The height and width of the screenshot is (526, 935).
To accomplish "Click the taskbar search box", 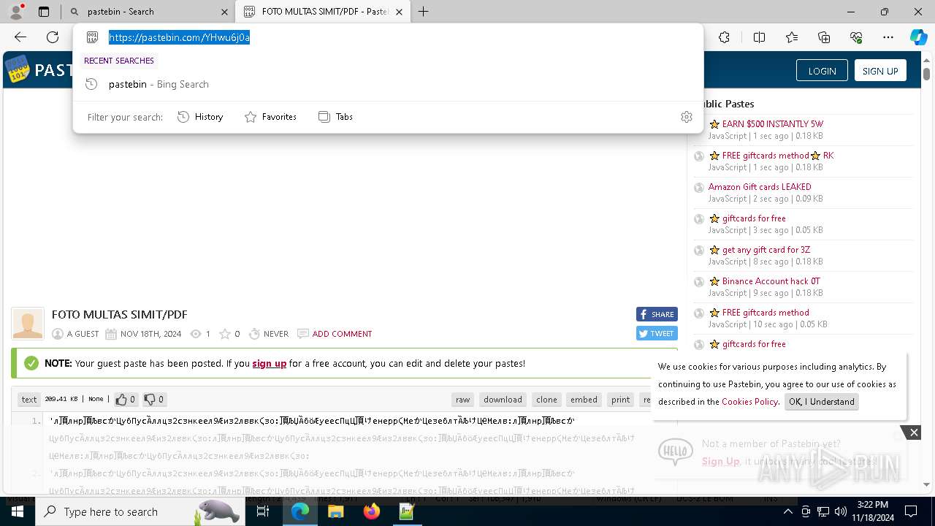I will pyautogui.click(x=139, y=511).
